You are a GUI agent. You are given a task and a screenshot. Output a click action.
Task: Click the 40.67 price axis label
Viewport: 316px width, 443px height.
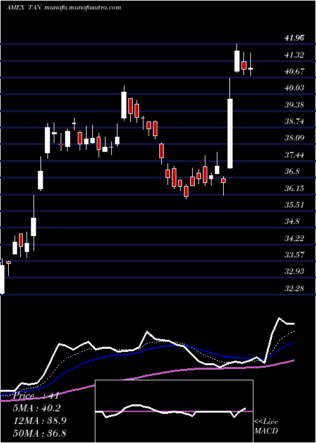tap(295, 72)
